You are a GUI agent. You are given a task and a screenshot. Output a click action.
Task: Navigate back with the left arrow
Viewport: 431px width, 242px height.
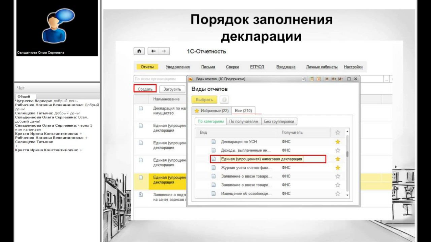pyautogui.click(x=153, y=51)
